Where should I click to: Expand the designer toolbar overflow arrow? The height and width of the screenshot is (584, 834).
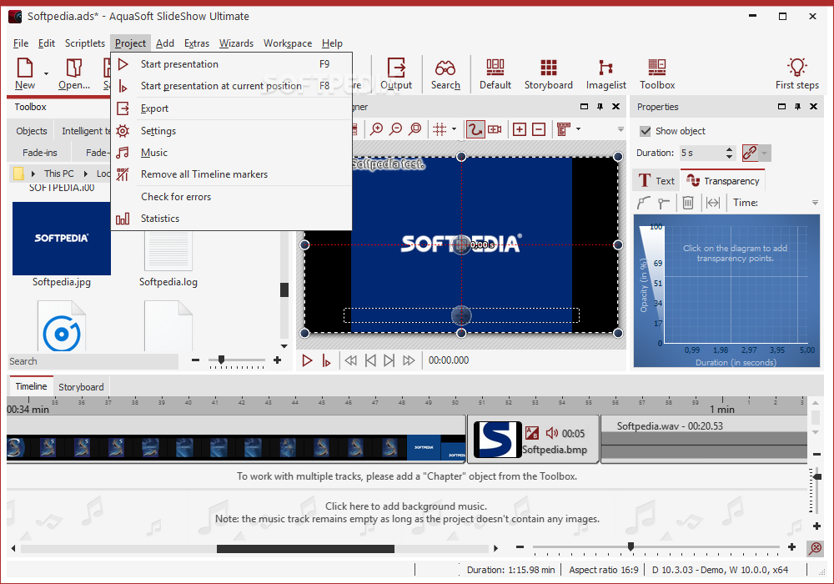[x=620, y=129]
